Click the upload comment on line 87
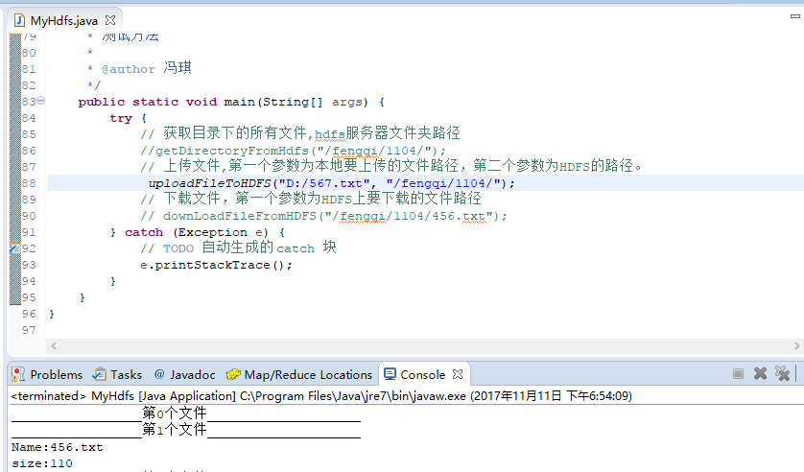This screenshot has height=472, width=804. pyautogui.click(x=390, y=166)
